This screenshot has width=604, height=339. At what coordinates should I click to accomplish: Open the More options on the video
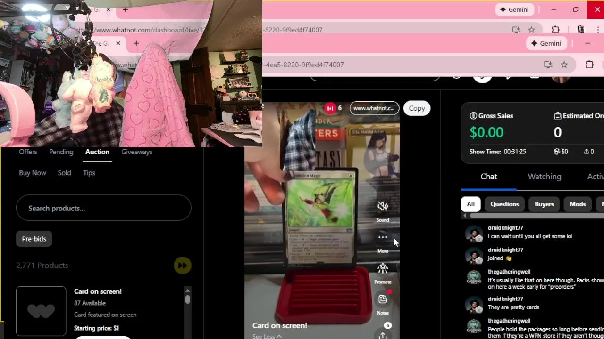383,237
